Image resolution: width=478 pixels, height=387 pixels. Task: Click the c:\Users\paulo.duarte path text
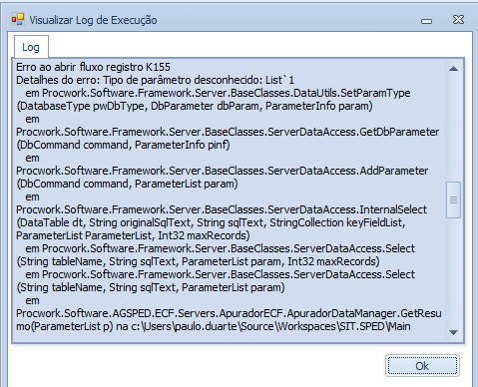point(185,326)
